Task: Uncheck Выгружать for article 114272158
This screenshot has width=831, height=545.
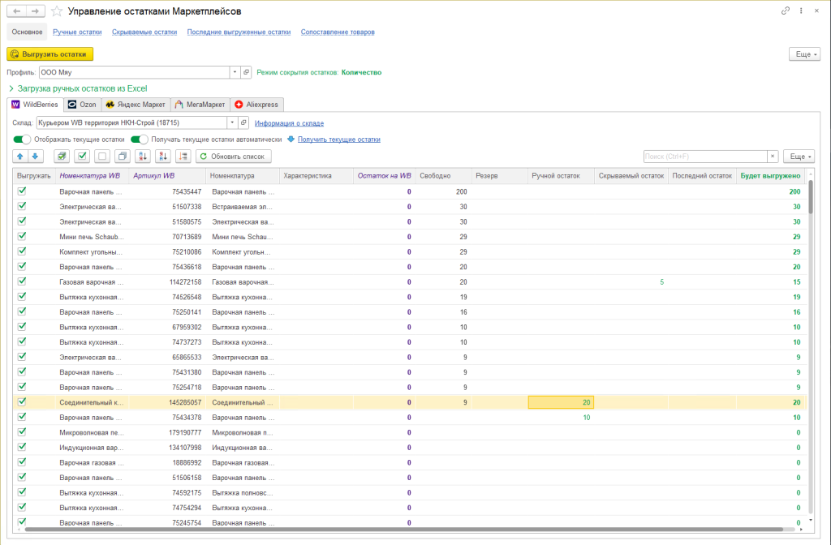Action: [22, 281]
